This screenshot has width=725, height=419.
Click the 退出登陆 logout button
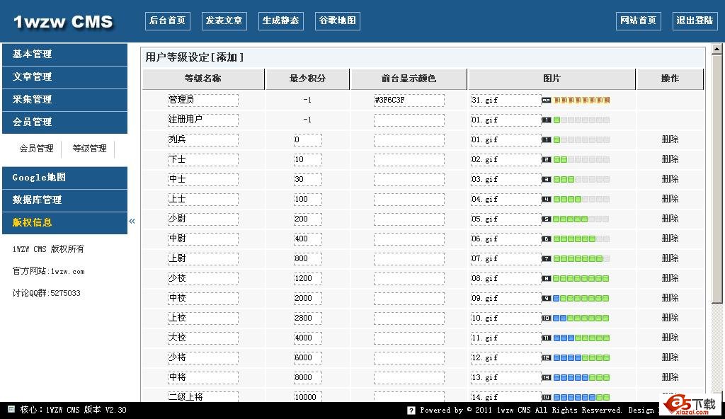pos(695,21)
